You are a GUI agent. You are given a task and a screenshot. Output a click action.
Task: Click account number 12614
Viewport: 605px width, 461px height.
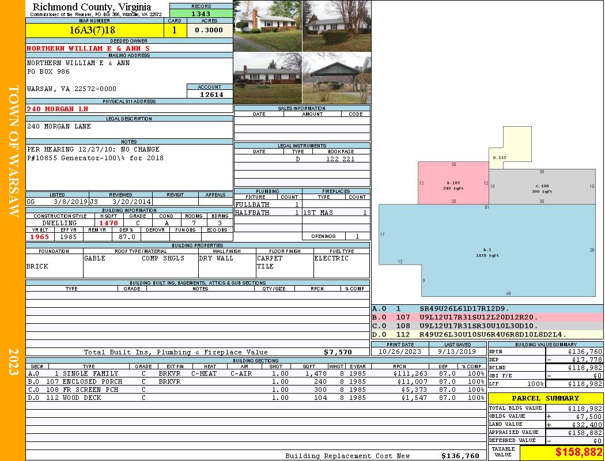click(x=211, y=94)
